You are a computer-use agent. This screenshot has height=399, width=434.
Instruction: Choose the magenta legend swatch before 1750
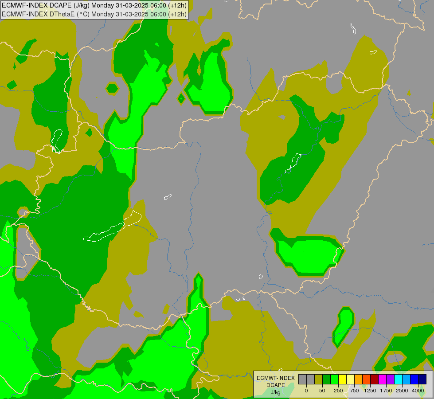point(383,379)
